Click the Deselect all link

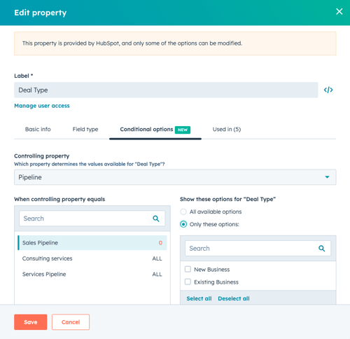(234, 298)
